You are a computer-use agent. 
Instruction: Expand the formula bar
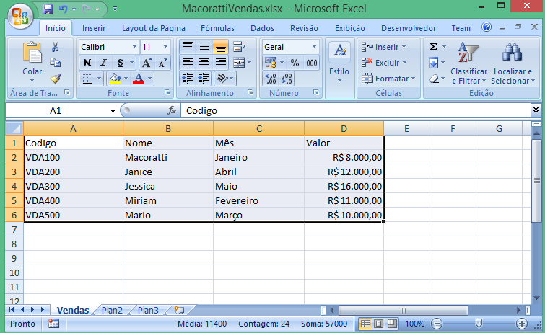tap(536, 110)
